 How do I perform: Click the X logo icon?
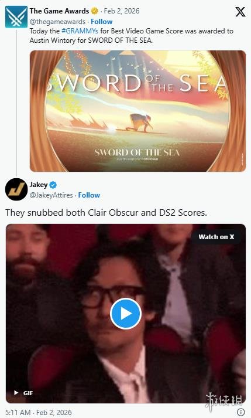tap(240, 12)
